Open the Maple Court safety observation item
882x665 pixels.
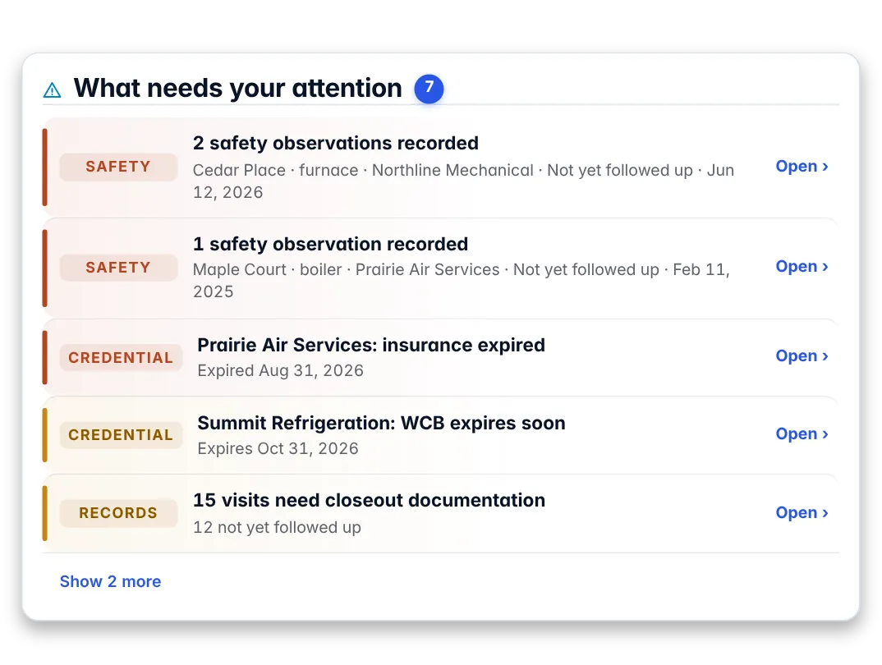click(802, 267)
